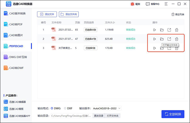Open 迅捷CAD看图 product link
The width and height of the screenshot is (190, 123).
[13, 109]
